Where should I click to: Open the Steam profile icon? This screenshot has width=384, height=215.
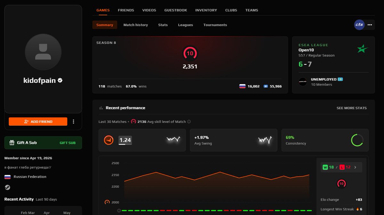[x=7, y=188]
